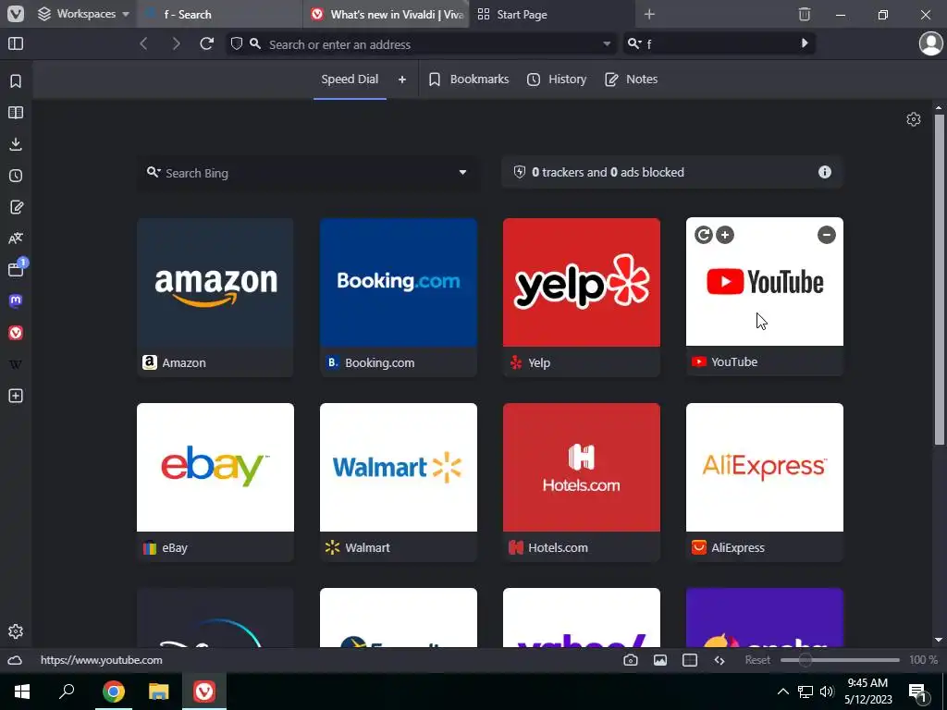Open the tracker blocker shield icon
The image size is (947, 710).
[x=237, y=43]
